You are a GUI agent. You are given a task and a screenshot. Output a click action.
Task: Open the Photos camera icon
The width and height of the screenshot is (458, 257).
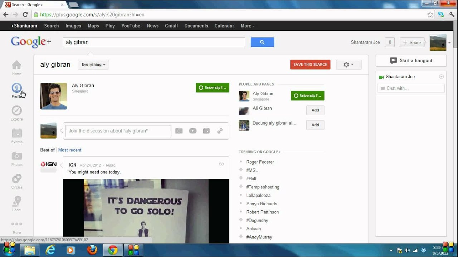(17, 156)
